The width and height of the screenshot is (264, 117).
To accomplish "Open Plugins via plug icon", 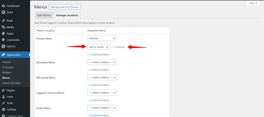I will [3, 90].
